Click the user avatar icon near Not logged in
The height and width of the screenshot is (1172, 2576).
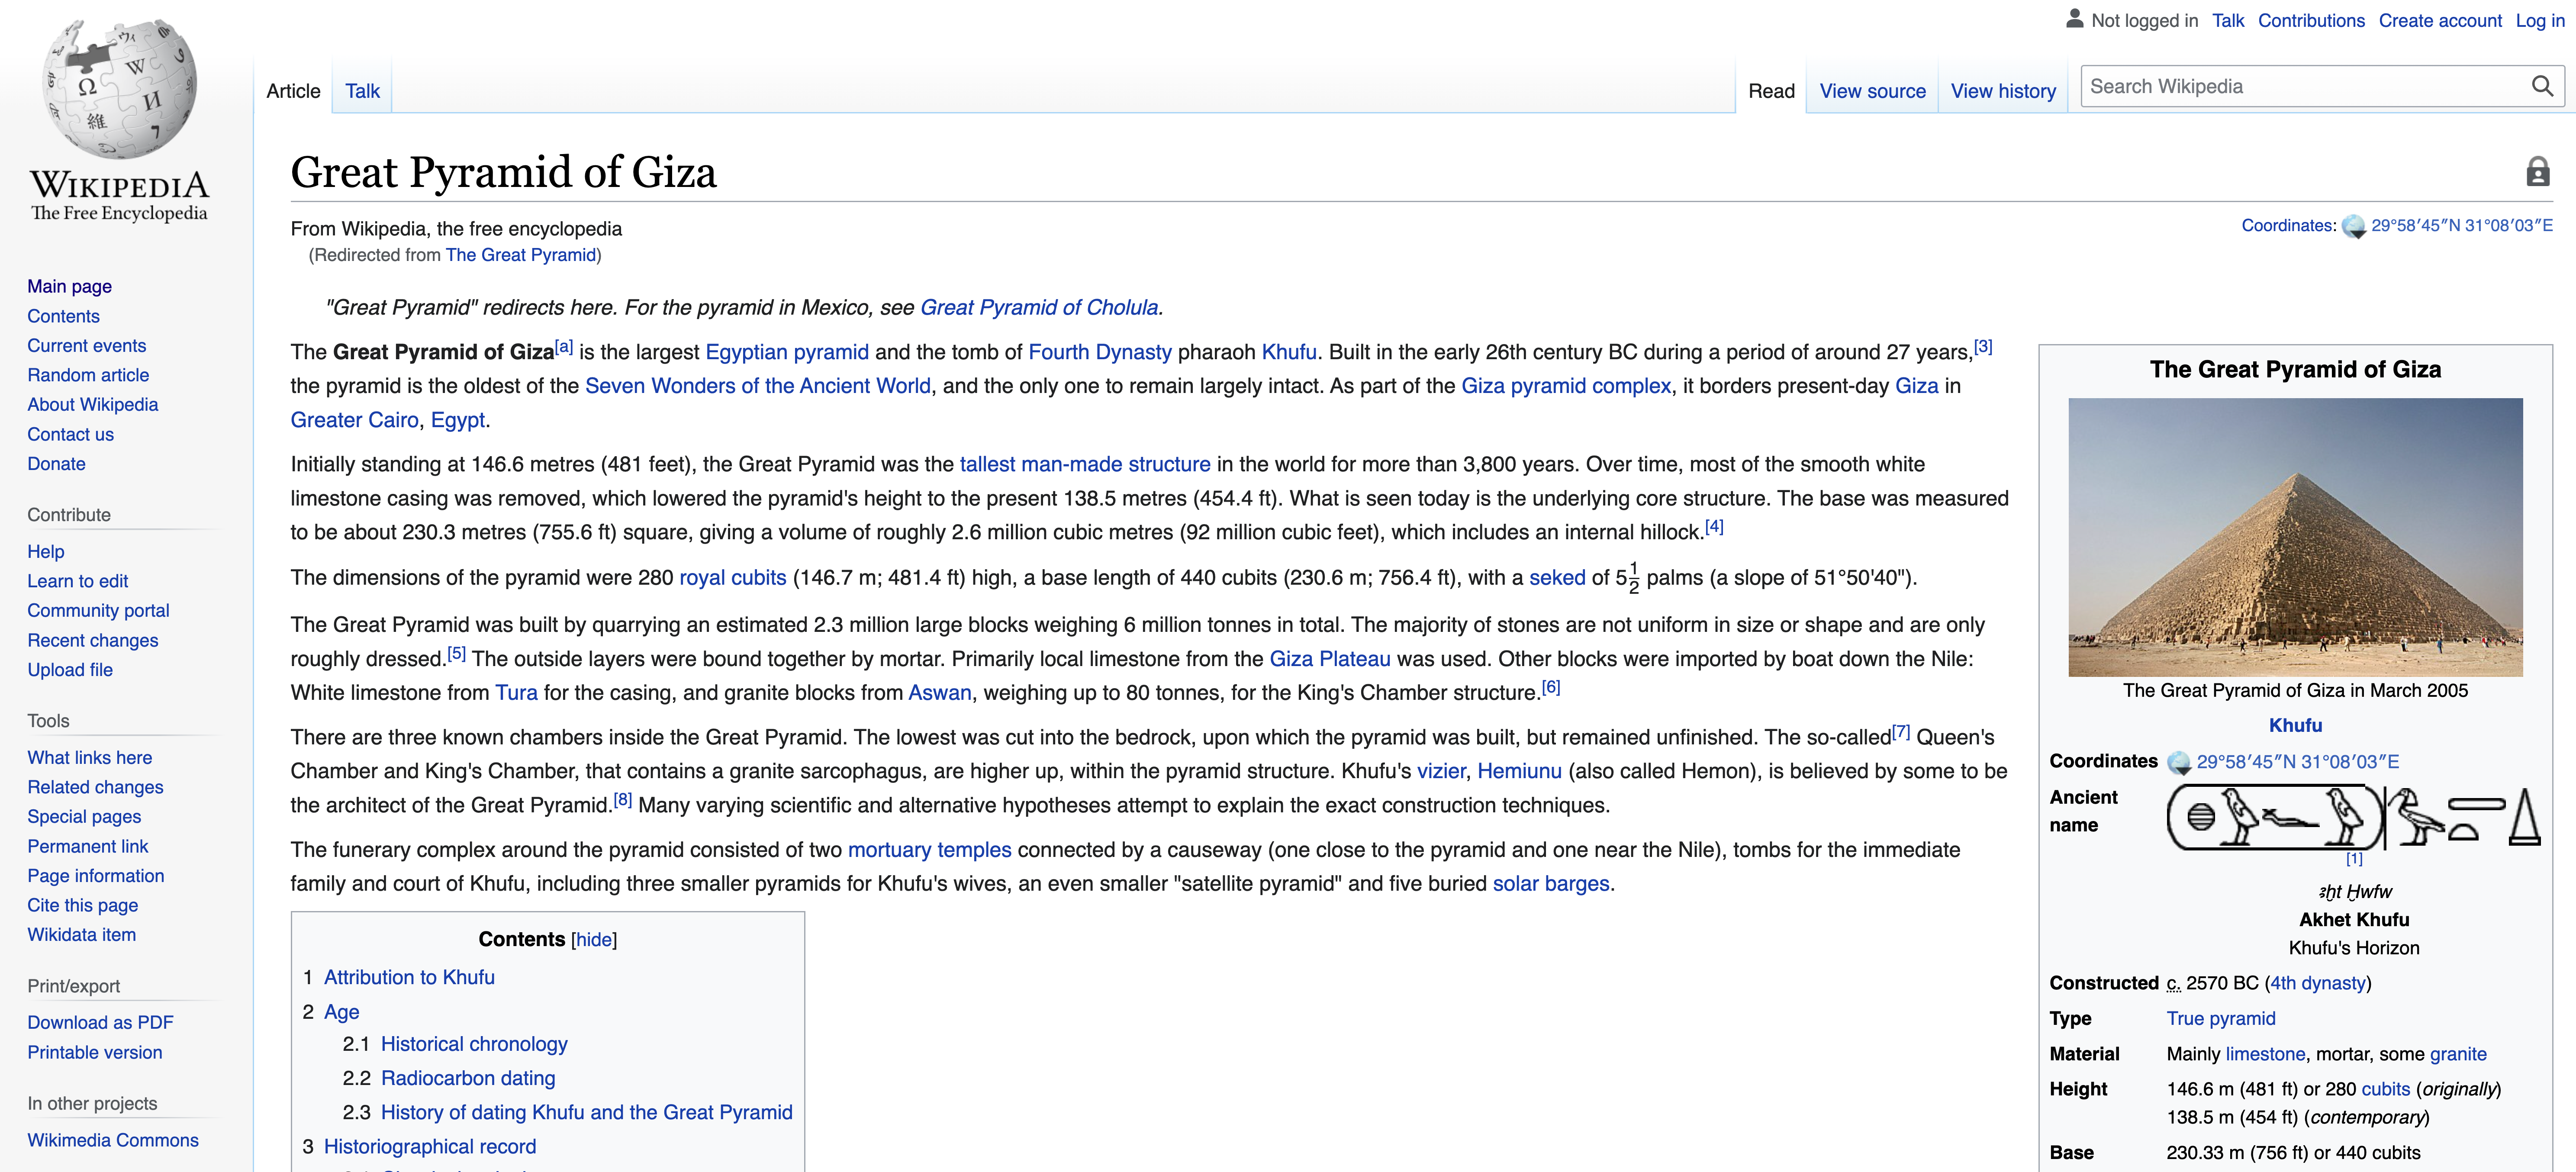(x=2075, y=19)
